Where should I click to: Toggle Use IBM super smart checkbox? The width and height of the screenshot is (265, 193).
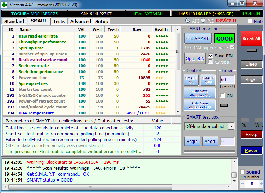(x=233, y=47)
